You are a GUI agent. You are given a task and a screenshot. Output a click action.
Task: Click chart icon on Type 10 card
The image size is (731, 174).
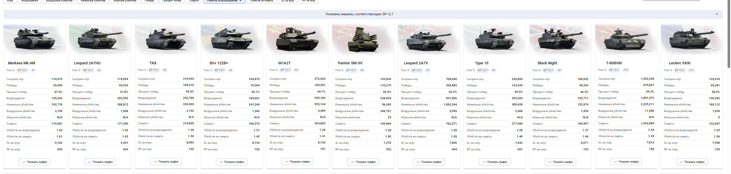click(484, 162)
